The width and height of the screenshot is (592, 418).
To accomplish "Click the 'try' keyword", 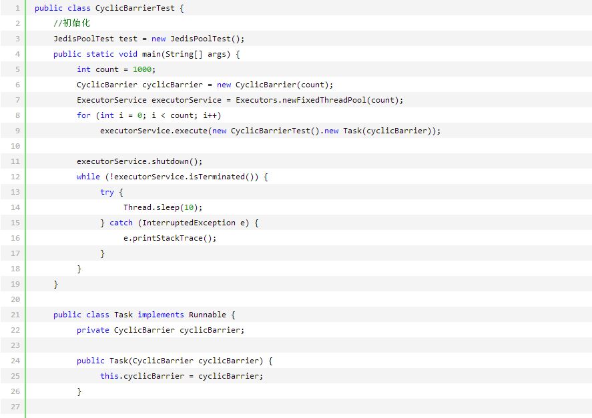I will 107,192.
